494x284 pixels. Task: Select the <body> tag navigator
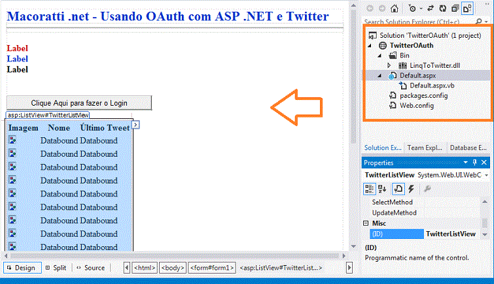pos(173,268)
